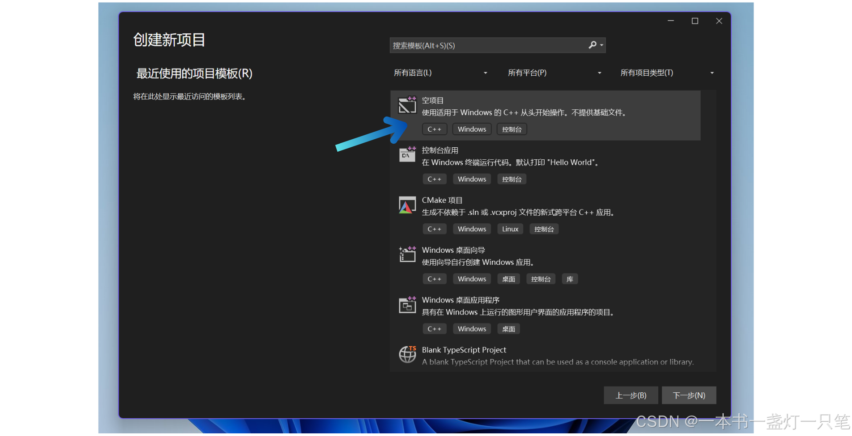This screenshot has height=436, width=852.
Task: Click the Hello World description of 控制台应用
Action: (x=511, y=162)
